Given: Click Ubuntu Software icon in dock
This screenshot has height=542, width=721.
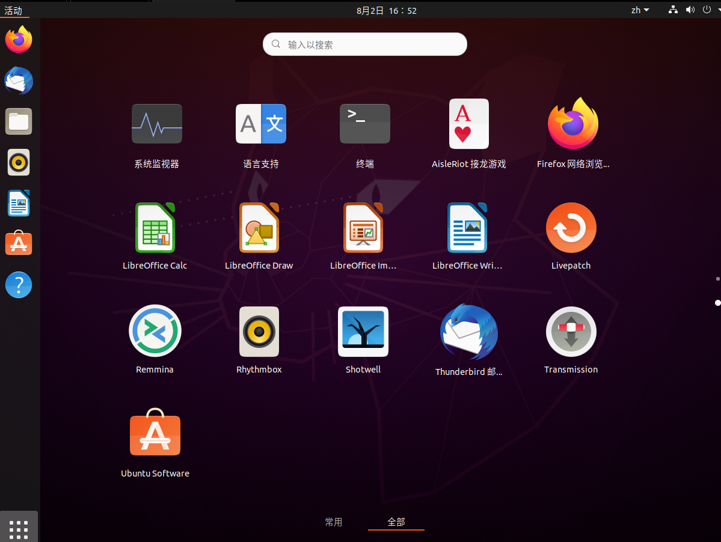Looking at the screenshot, I should (19, 243).
